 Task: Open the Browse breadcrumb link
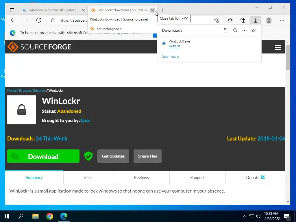pyautogui.click(x=25, y=90)
